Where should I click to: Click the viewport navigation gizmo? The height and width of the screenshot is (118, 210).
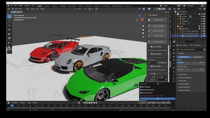[x=140, y=19]
